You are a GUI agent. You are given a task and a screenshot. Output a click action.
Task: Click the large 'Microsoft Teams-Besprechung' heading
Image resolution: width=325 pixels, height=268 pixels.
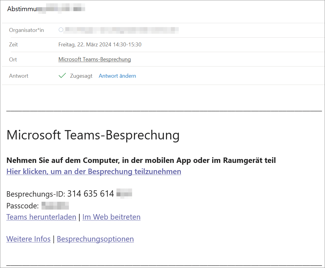pyautogui.click(x=93, y=135)
